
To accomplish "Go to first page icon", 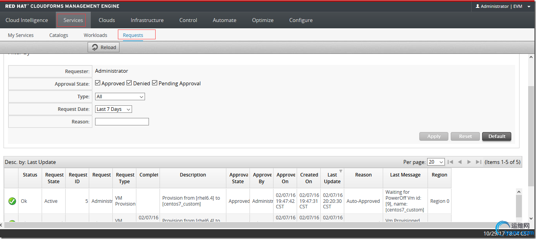I will coord(450,162).
